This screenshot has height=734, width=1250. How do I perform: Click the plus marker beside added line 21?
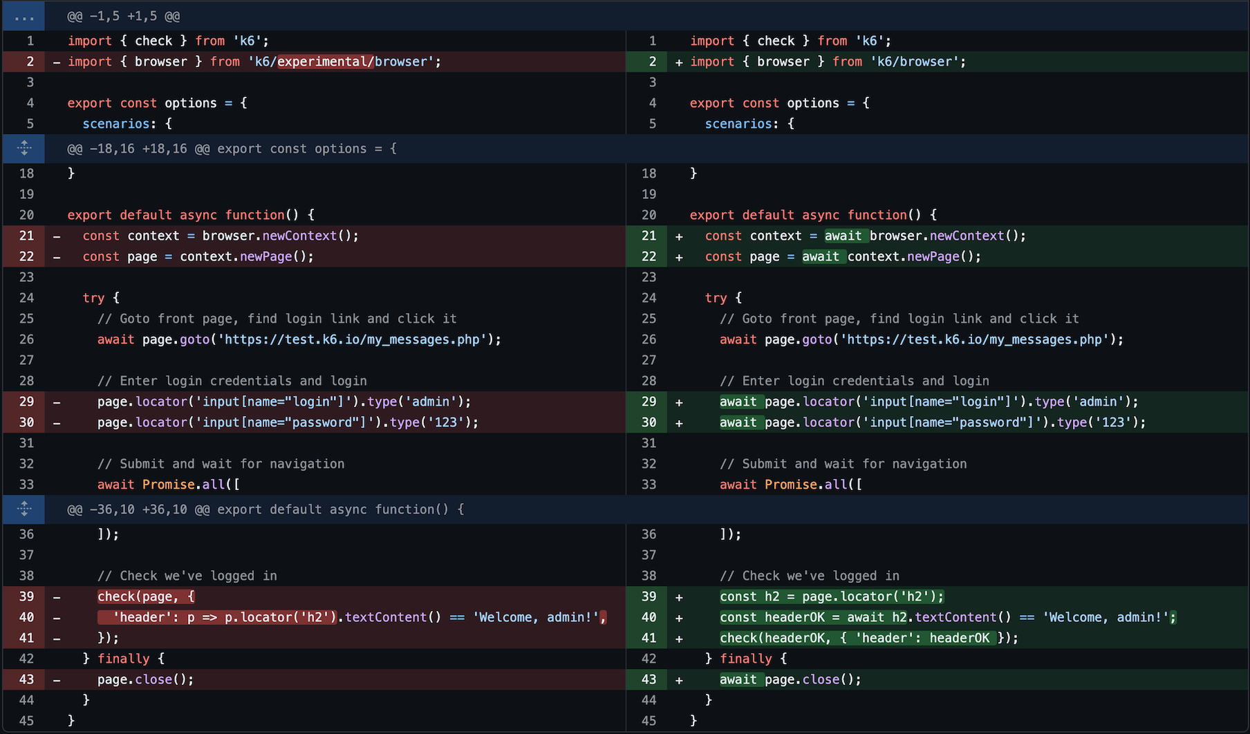678,236
